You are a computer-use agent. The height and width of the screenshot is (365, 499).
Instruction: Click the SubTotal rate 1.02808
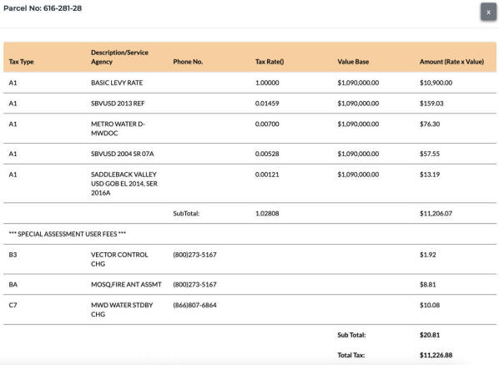point(267,213)
